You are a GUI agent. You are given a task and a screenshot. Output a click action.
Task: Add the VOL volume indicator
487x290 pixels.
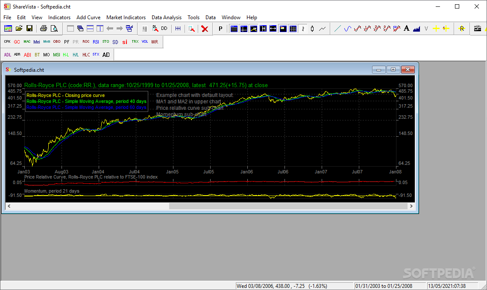145,41
